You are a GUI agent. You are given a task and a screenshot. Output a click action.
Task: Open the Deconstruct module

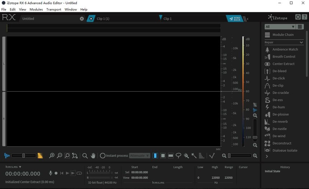point(284,143)
